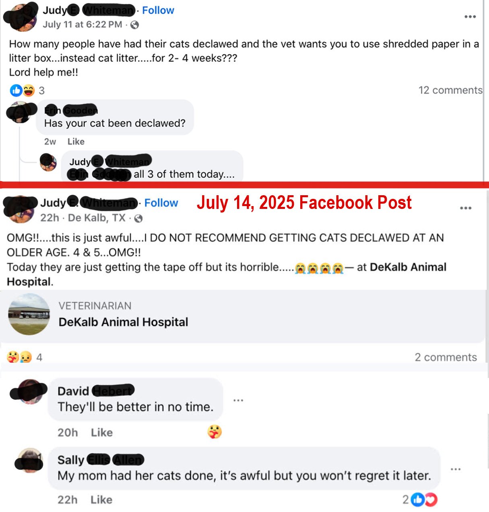The height and width of the screenshot is (512, 489).
Task: Click the globe icon after De Kalb, TX
Action: [x=138, y=219]
